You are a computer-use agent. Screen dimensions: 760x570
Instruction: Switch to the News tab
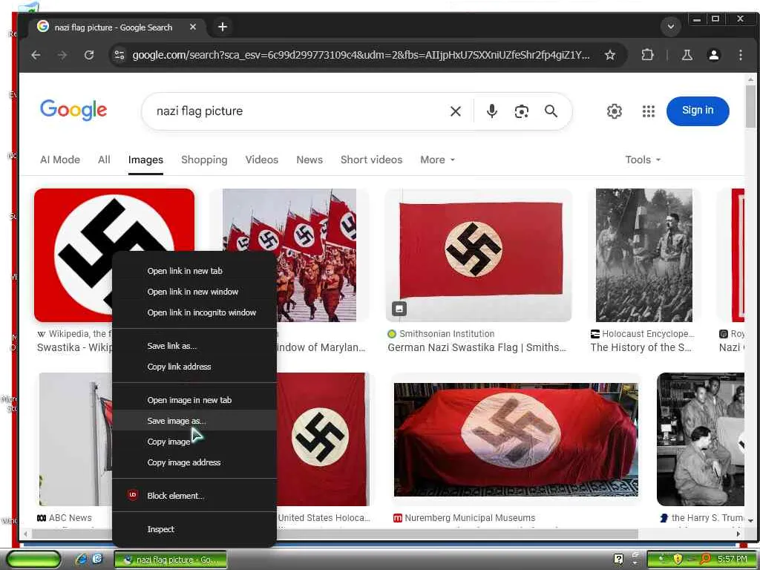pyautogui.click(x=309, y=160)
